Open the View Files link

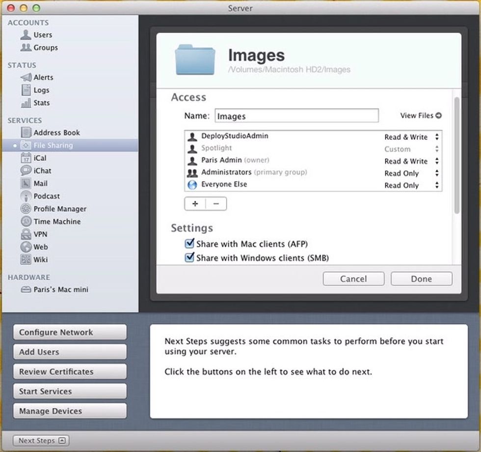[421, 115]
